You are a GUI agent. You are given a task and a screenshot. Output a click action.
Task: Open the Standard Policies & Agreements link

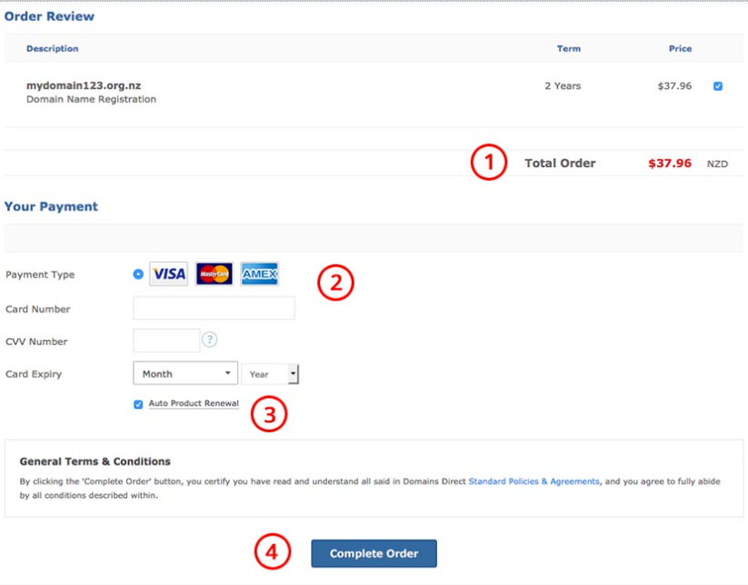(534, 481)
